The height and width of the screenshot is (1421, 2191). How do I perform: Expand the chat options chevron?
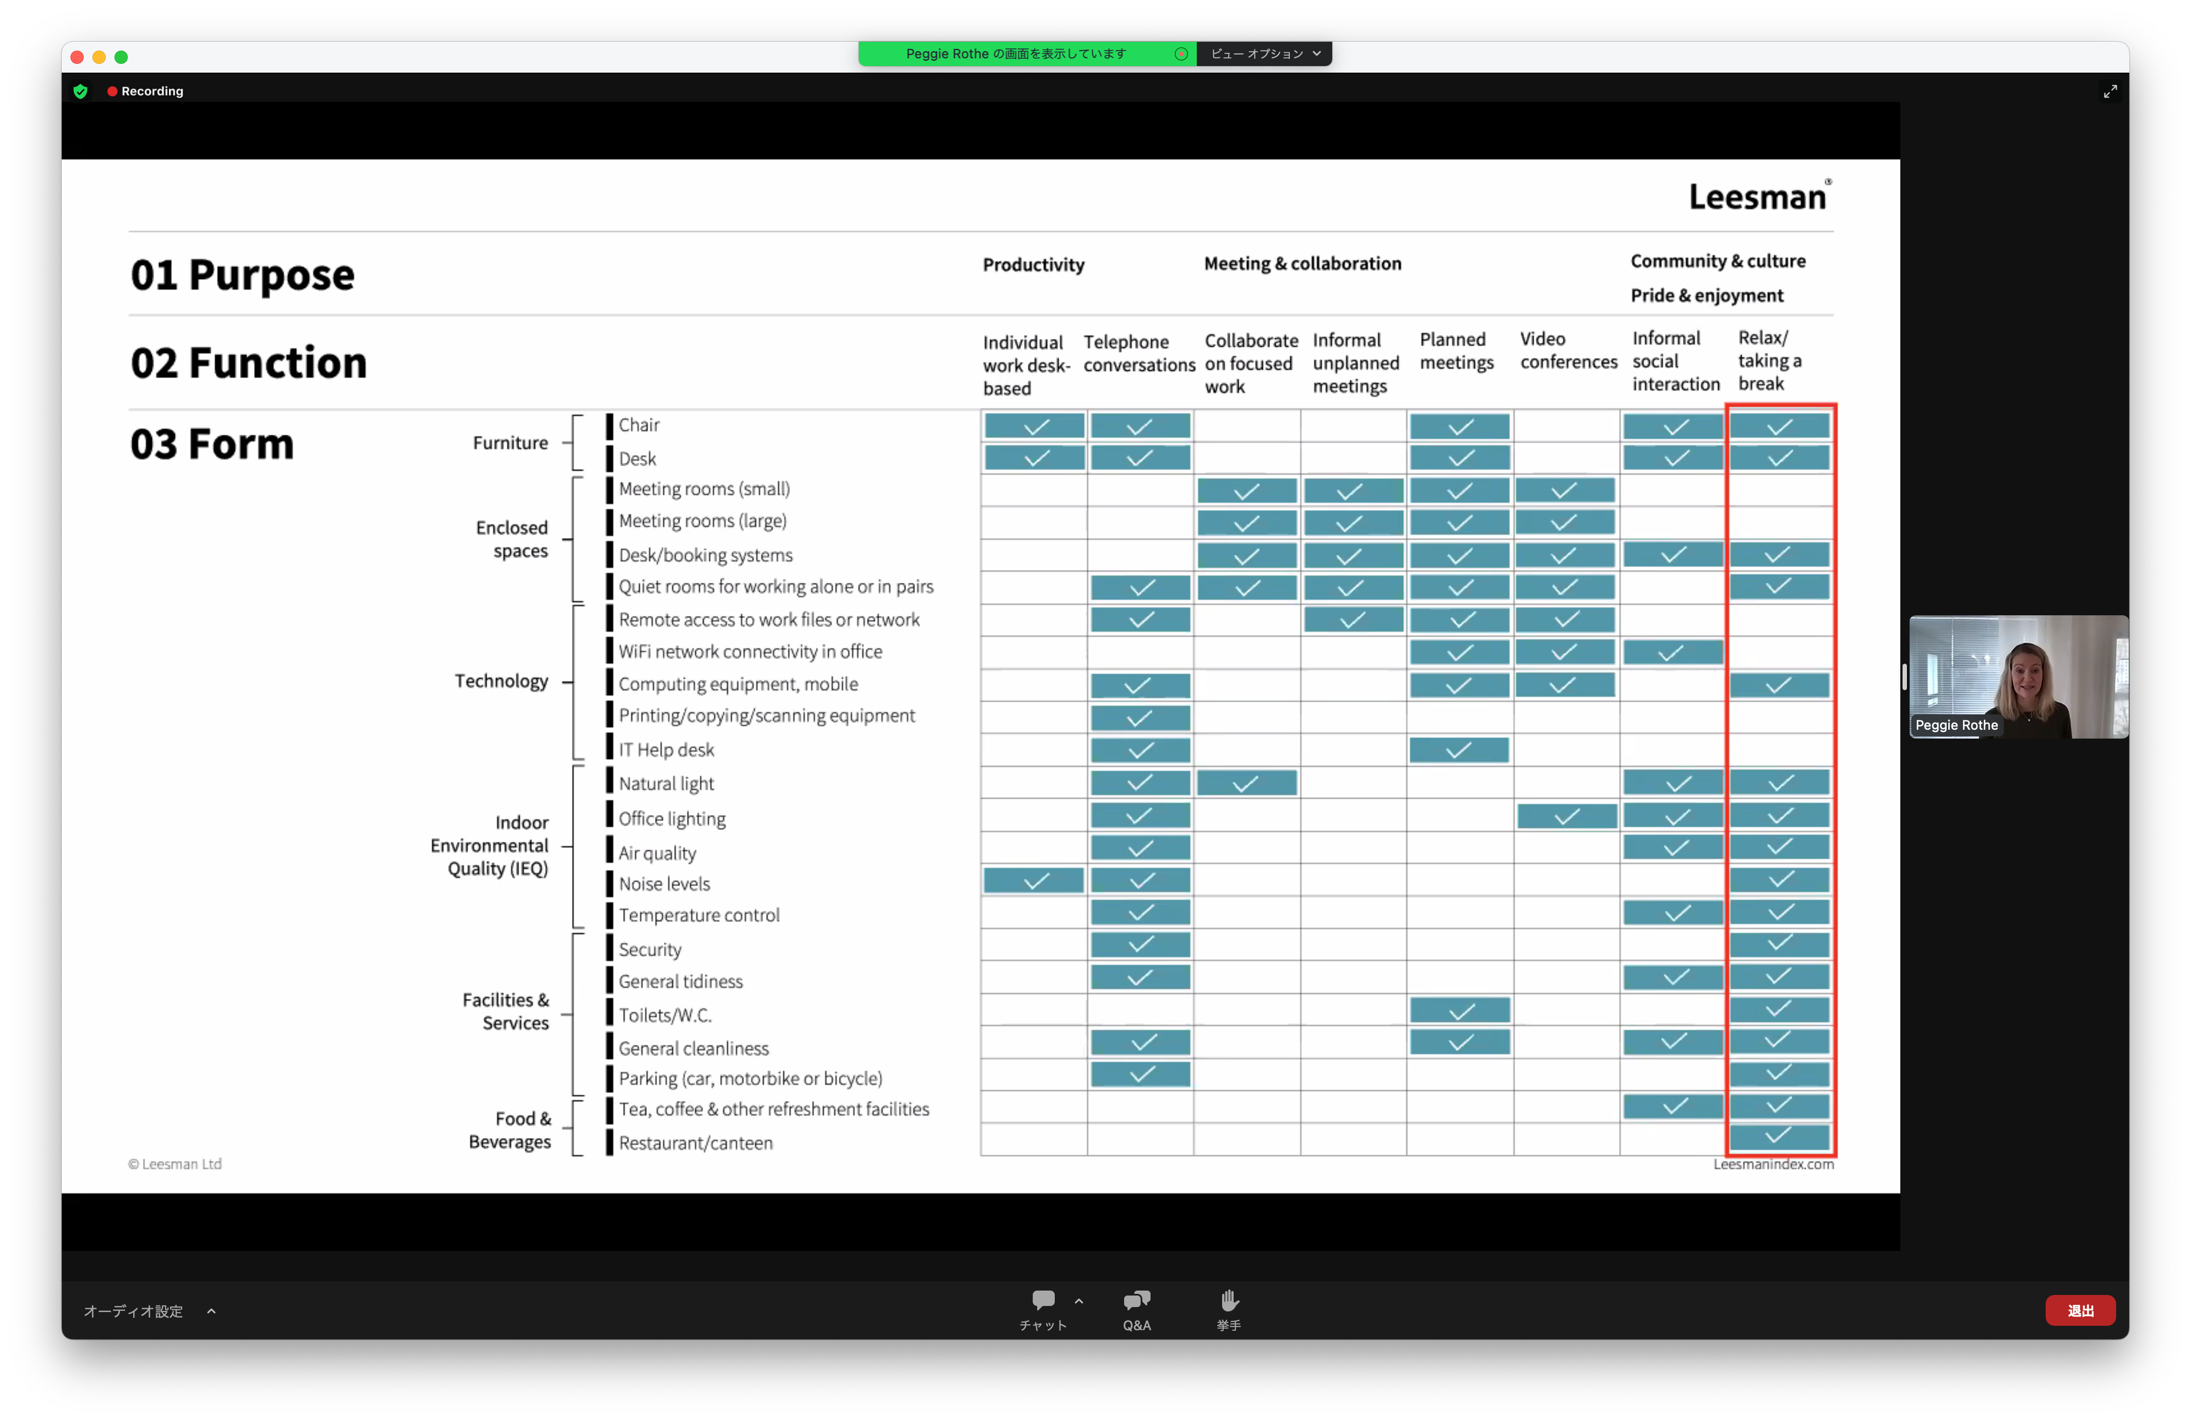[1079, 1302]
